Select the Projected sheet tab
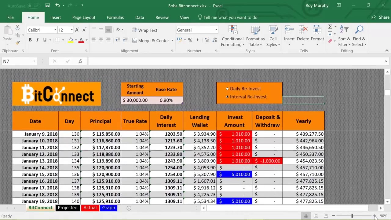This screenshot has width=391, height=220. pyautogui.click(x=68, y=208)
